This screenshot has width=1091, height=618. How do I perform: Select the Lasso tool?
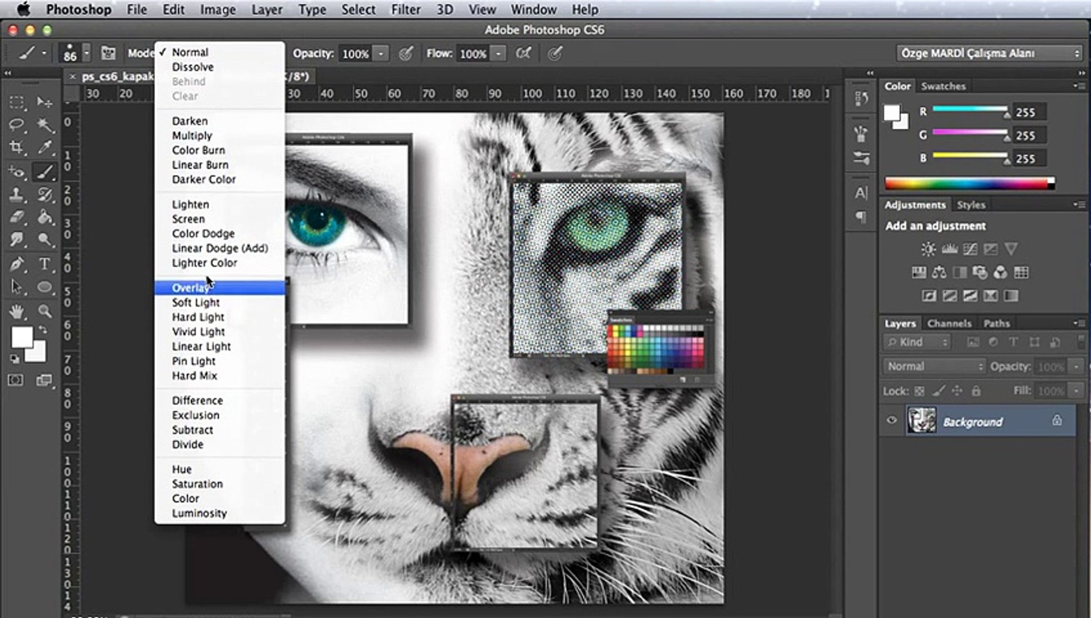click(17, 124)
